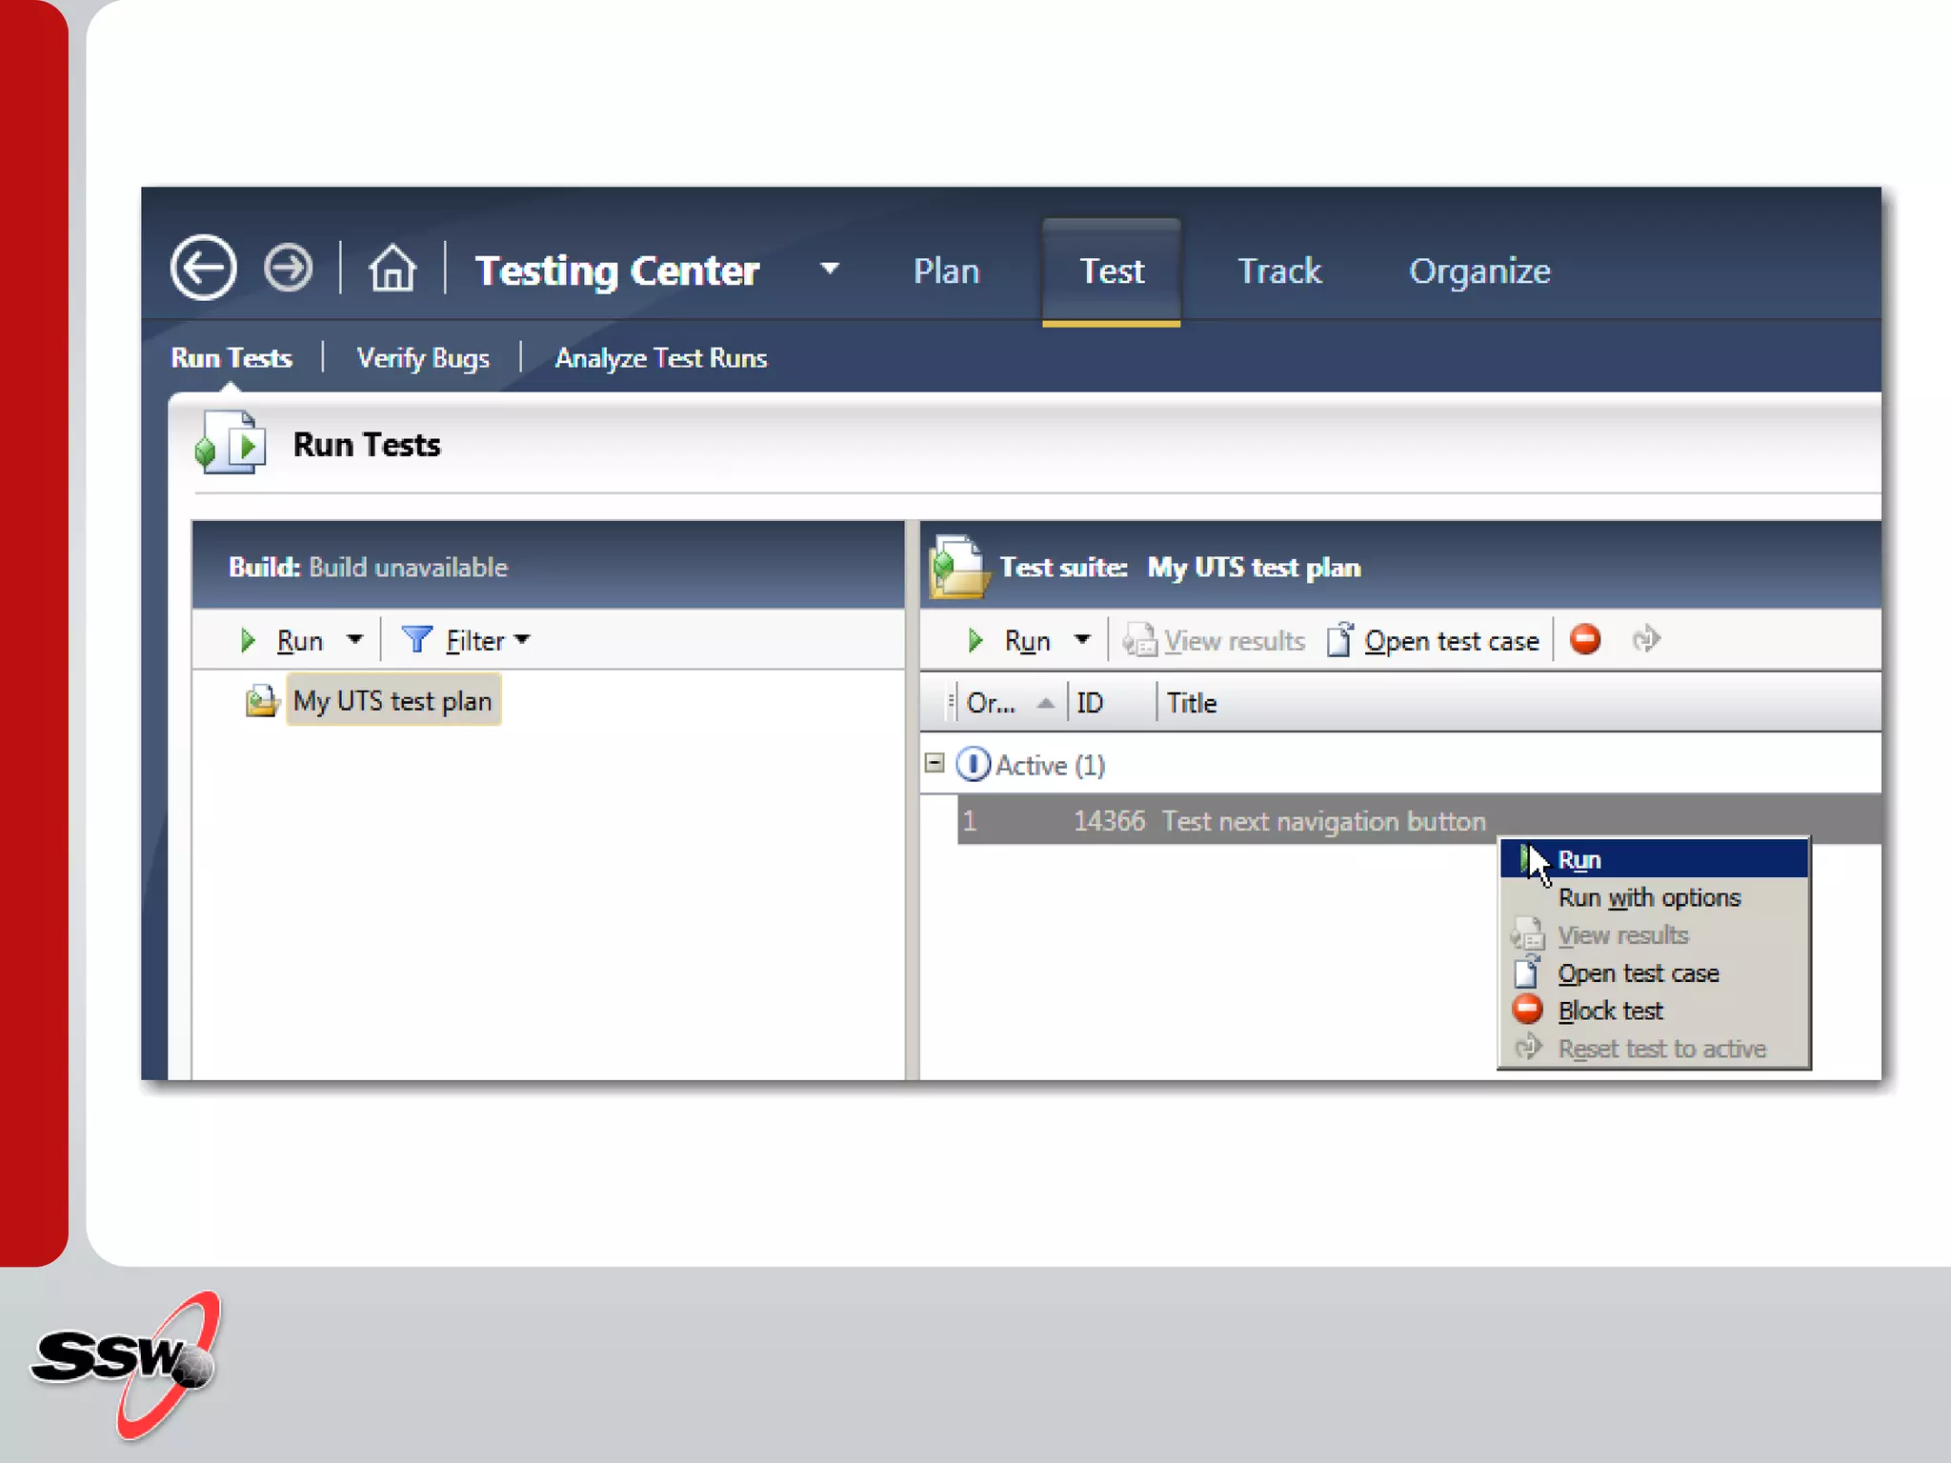Image resolution: width=1951 pixels, height=1463 pixels.
Task: Choose Open test case in context menu
Action: 1654,973
